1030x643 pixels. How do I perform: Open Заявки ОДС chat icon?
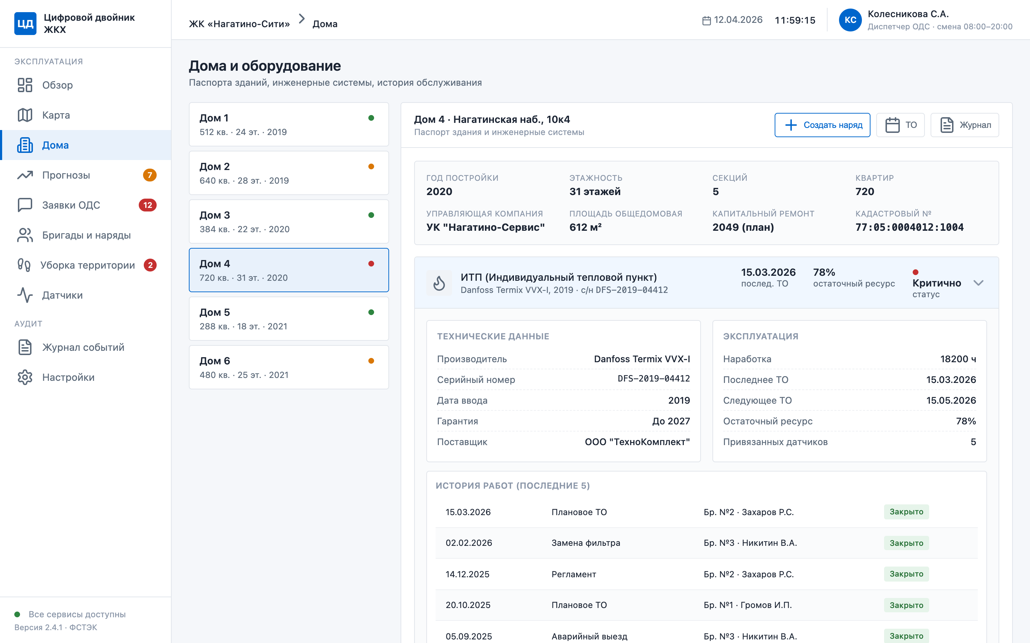25,205
